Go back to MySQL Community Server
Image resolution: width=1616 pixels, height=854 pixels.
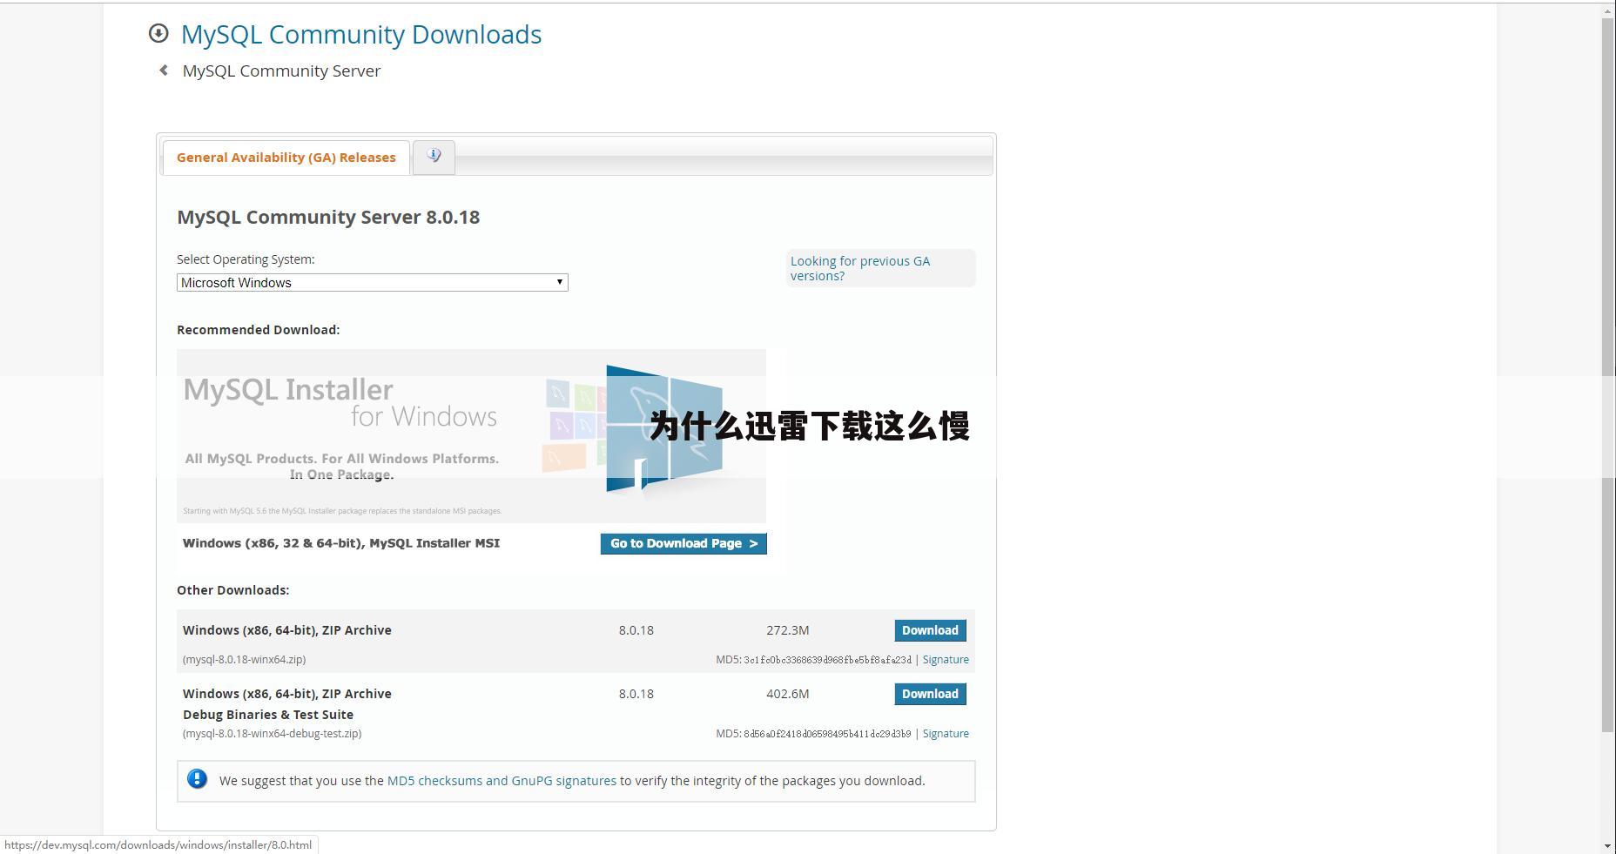(x=281, y=71)
